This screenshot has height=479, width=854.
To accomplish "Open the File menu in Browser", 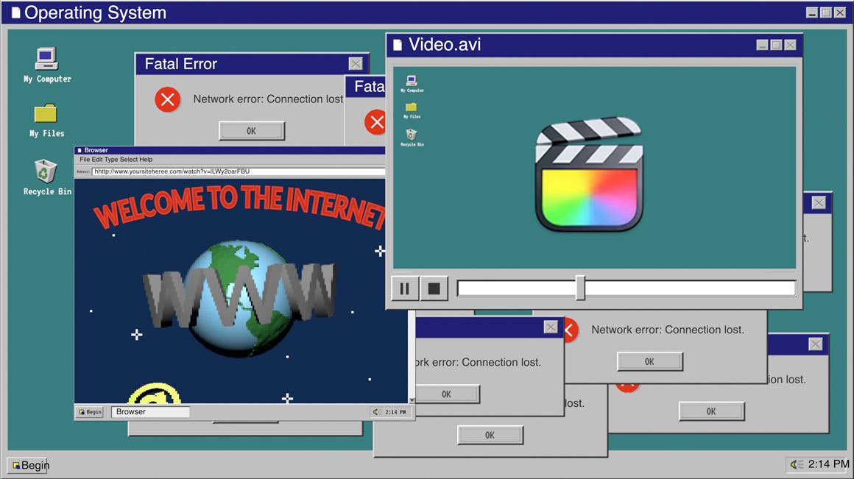I will tap(85, 159).
